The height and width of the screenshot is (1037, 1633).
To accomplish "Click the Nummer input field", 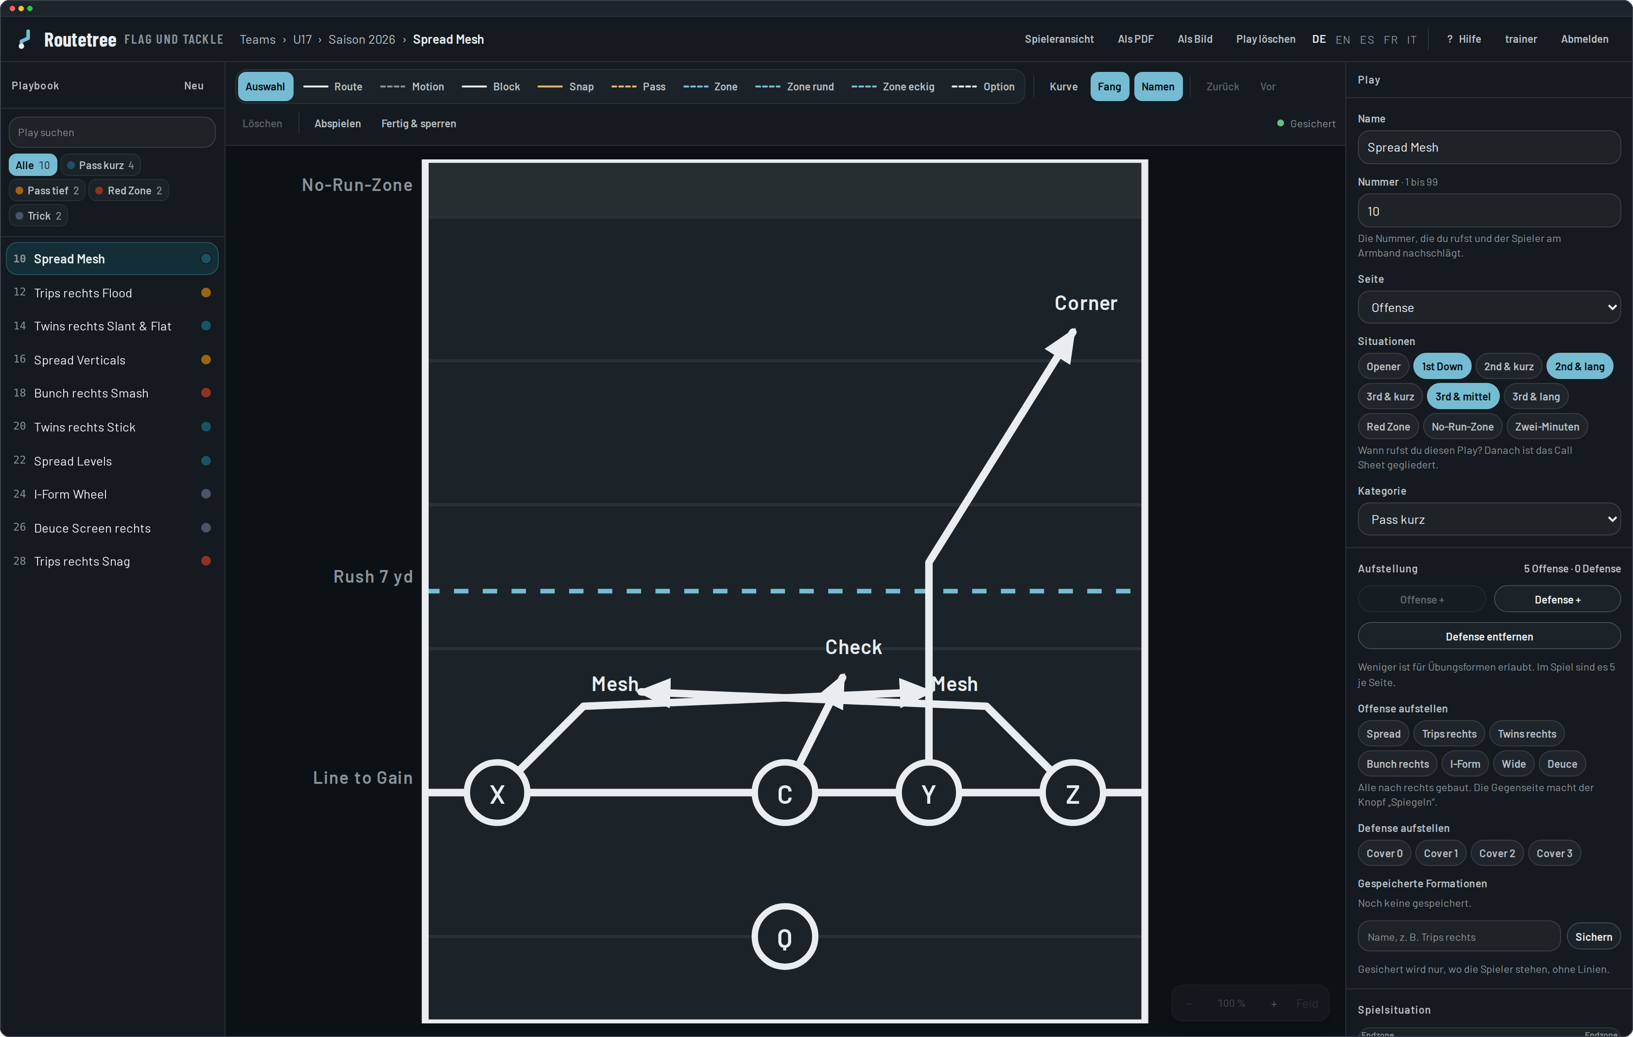I will click(1489, 211).
